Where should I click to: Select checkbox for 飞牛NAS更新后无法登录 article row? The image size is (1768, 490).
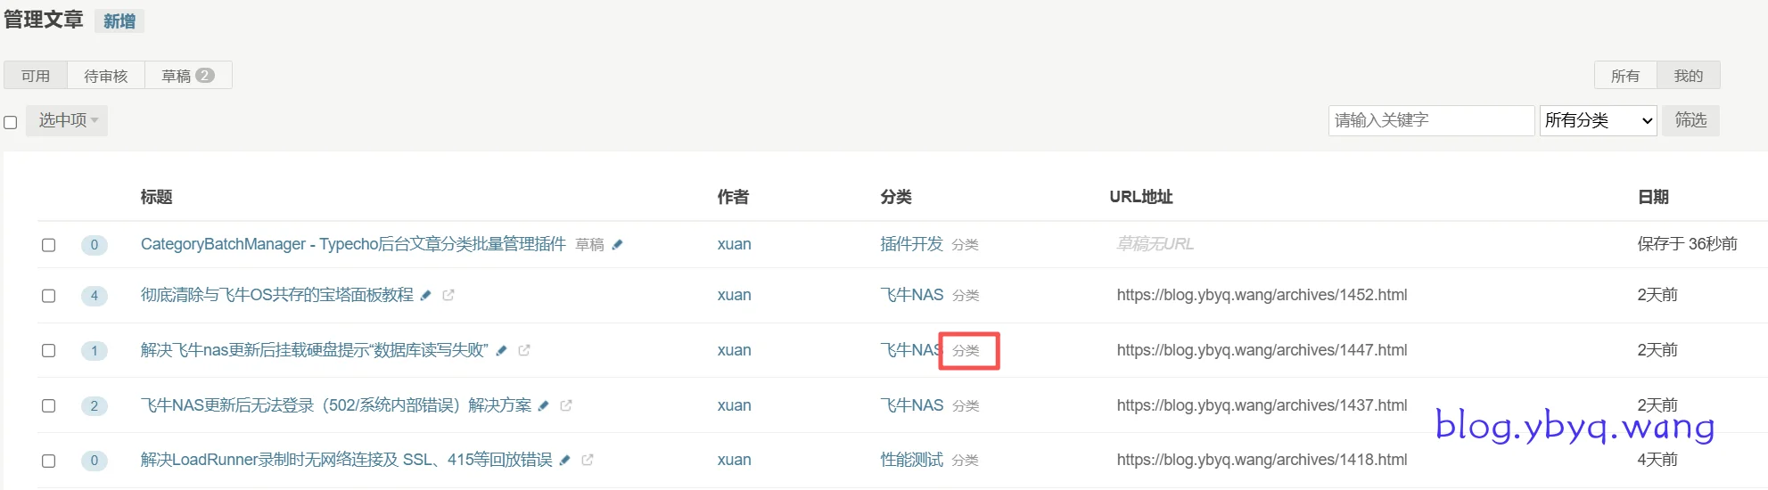(49, 406)
